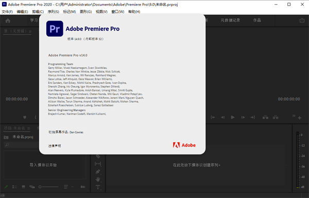The width and height of the screenshot is (309, 198).
Task: Go to the Home screen icon
Action: [x=8, y=21]
